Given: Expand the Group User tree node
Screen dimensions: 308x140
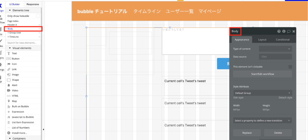Looking at the screenshot, I should [x=8, y=33].
